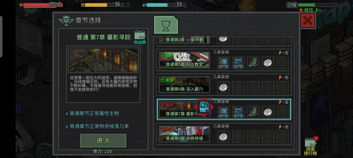Click the armor reward icon in Chapter 5
Viewport: 353px width, 158px height.
coord(223,63)
